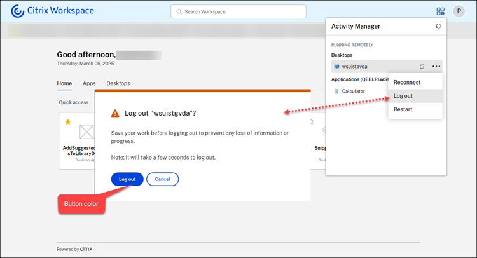Choose Log out in the context menu
This screenshot has width=477, height=258.
[415, 96]
